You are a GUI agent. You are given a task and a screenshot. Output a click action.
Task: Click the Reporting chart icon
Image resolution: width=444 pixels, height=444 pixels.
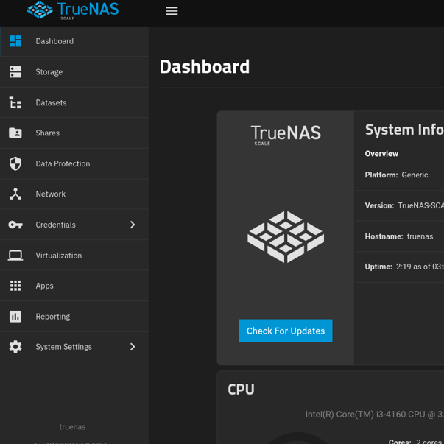coord(15,317)
